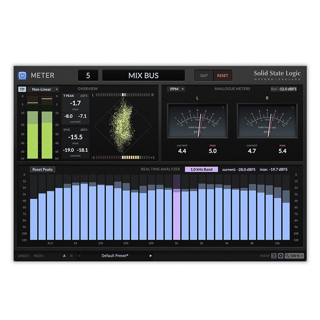Enable the TP true-peak toggle
Viewport: 320px width, 320px height.
pyautogui.click(x=22, y=89)
